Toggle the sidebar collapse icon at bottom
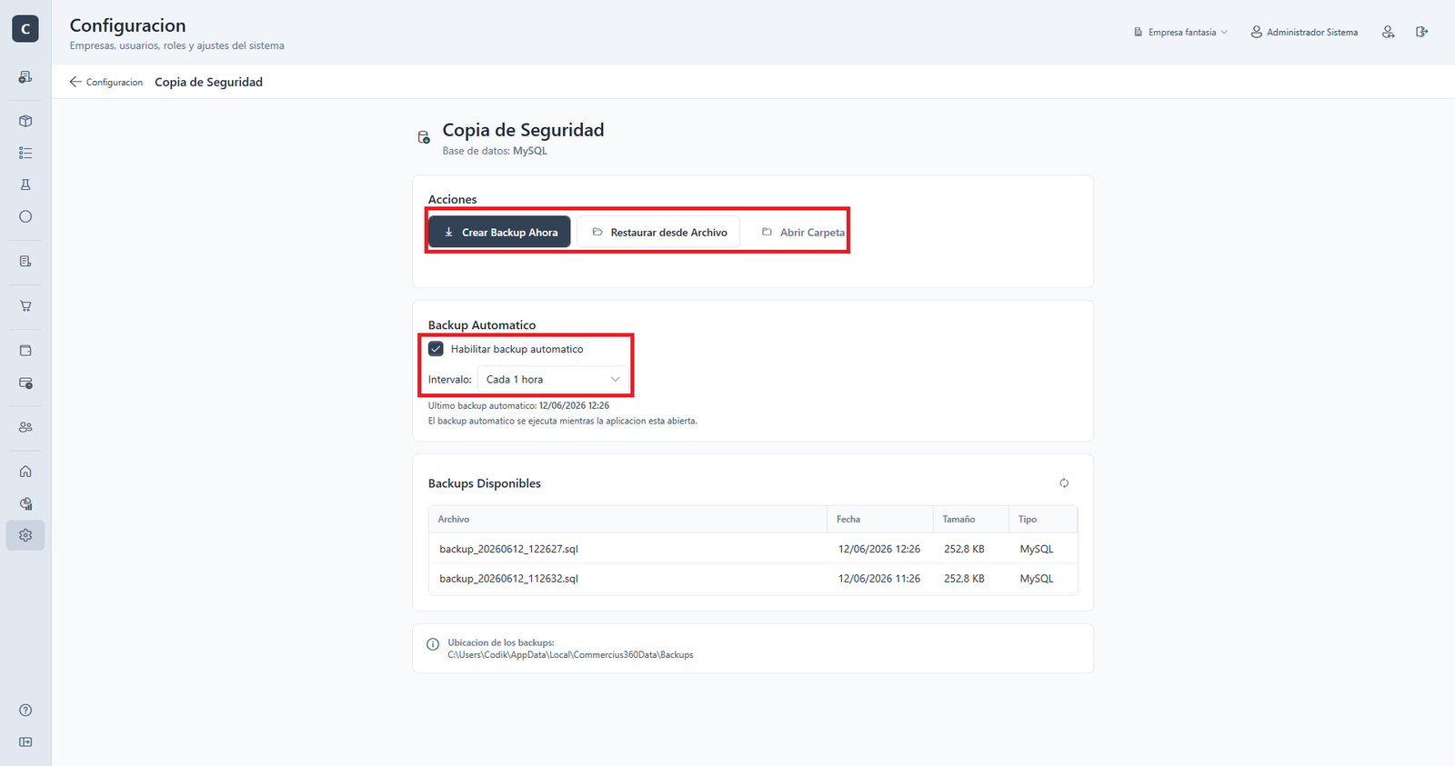Image resolution: width=1455 pixels, height=766 pixels. [x=25, y=742]
